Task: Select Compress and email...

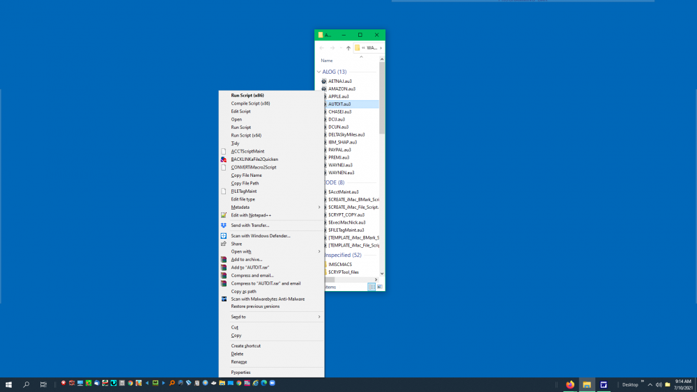Action: click(x=271, y=275)
